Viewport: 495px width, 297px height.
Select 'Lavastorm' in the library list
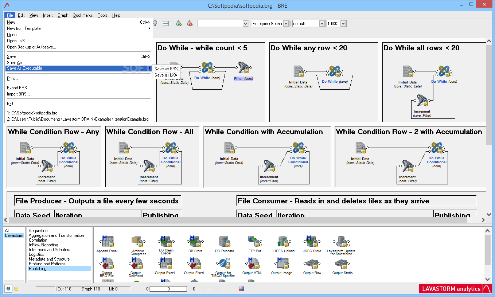click(14, 235)
